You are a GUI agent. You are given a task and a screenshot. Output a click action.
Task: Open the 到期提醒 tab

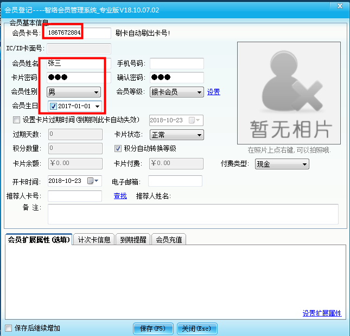(x=133, y=239)
